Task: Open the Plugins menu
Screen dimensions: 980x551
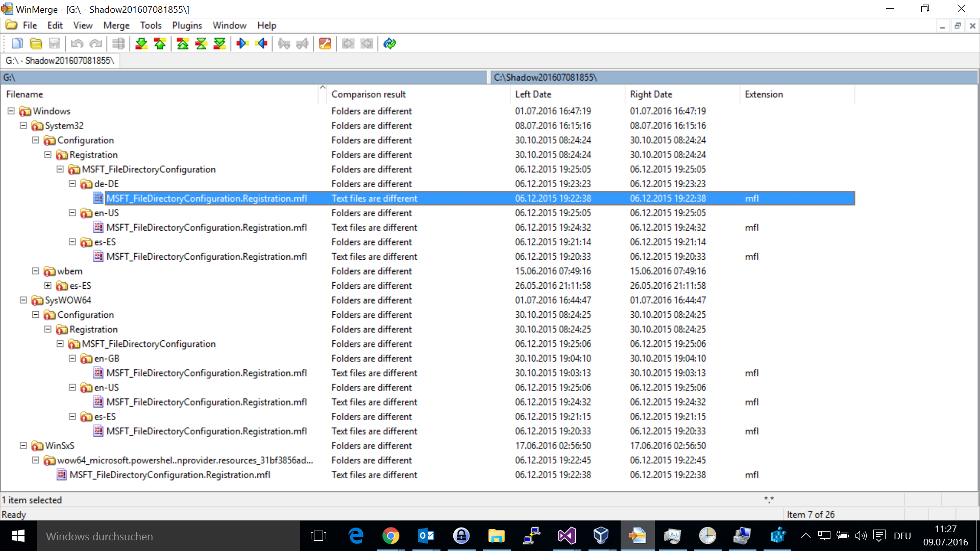Action: 187,26
